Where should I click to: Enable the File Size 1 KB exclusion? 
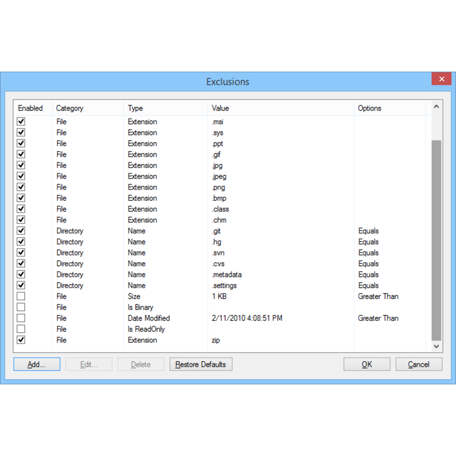point(21,296)
